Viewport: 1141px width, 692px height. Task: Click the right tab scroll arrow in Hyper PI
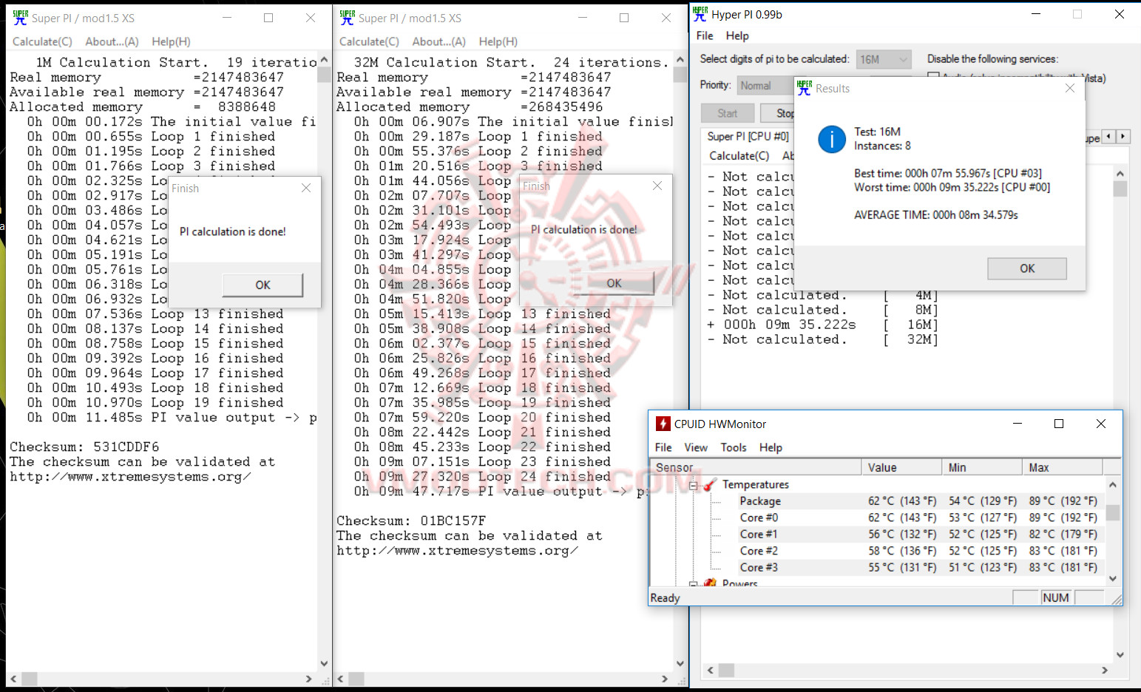tap(1123, 137)
